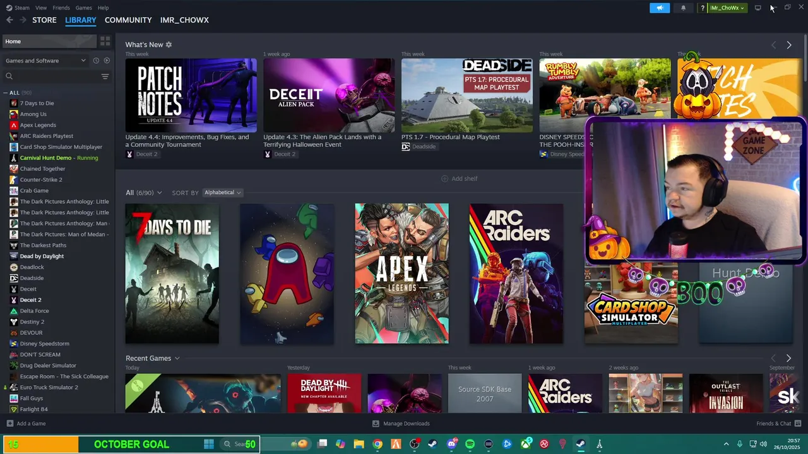Image resolution: width=808 pixels, height=454 pixels.
Task: Go back with the left navigation arrow
Action: click(9, 20)
